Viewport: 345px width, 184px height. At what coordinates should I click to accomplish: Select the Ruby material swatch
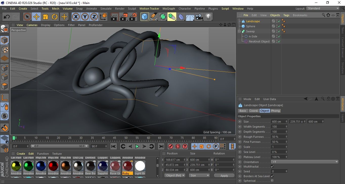coord(127,166)
